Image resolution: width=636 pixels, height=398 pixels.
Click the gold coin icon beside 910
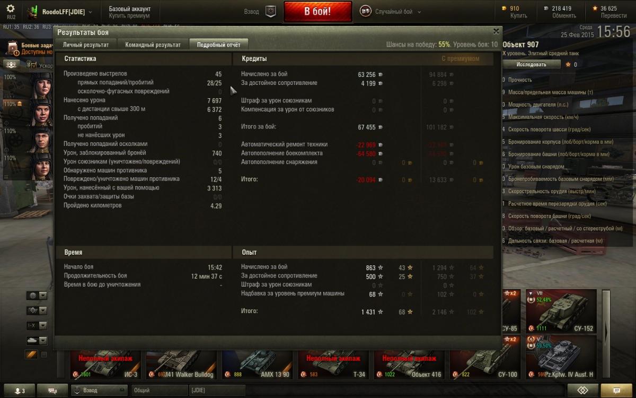[x=504, y=8]
